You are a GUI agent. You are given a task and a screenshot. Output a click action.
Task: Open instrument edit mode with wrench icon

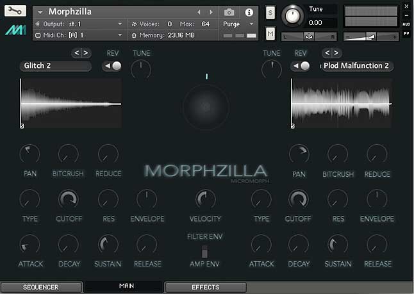(15, 11)
